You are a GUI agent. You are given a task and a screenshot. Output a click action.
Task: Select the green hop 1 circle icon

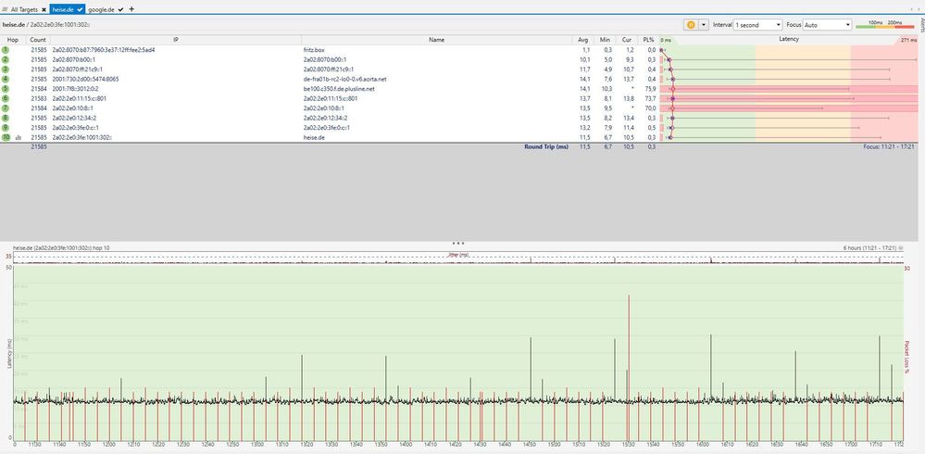6,50
